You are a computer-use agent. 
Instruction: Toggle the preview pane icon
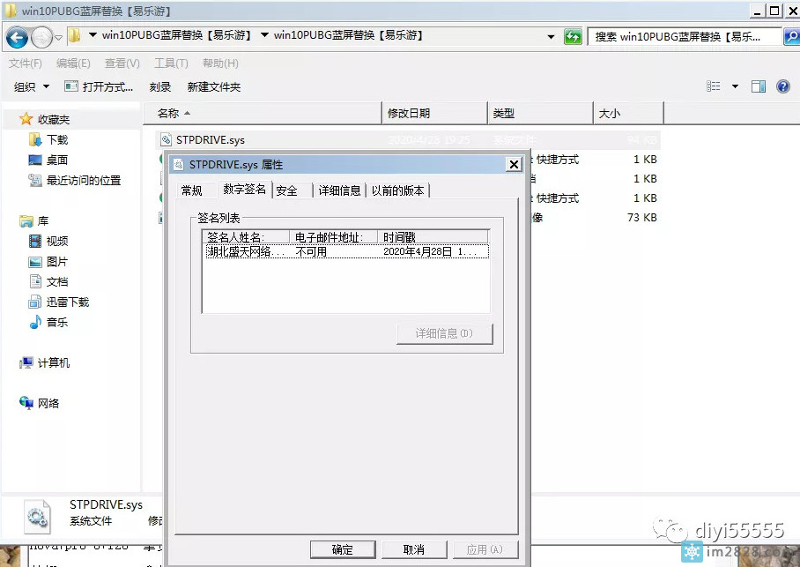pyautogui.click(x=758, y=86)
